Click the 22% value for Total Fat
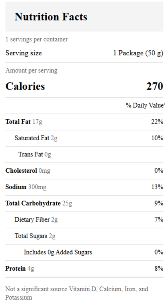 (x=157, y=122)
